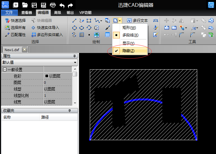This screenshot has height=154, width=216.
Task: Select the line drawing tool
Action: coord(74,21)
